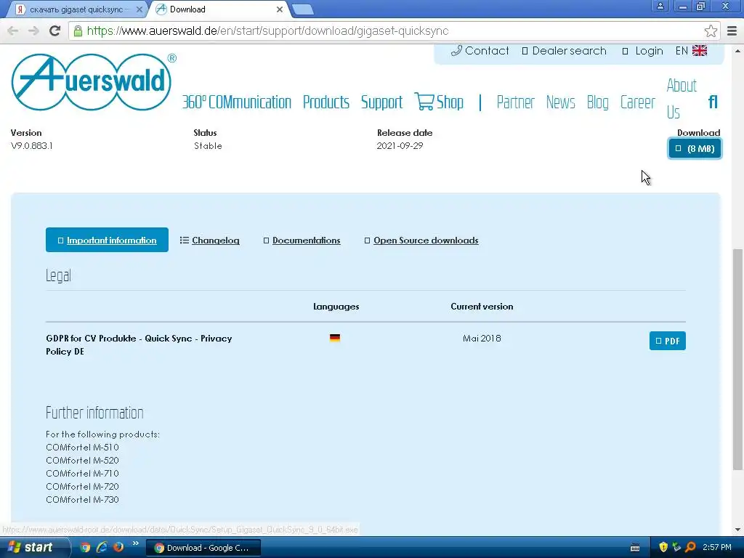Click the release date 2021-09-29
The image size is (744, 558).
(x=400, y=145)
